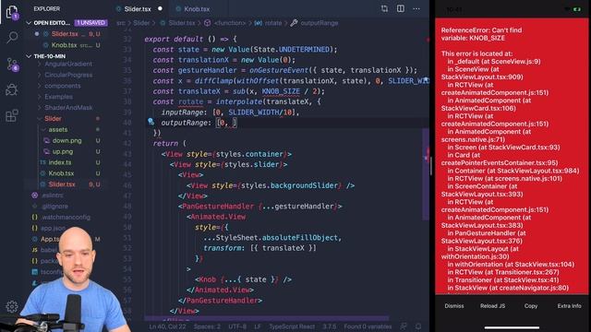Open the .eslintrc file
591x332 pixels.
point(53,196)
